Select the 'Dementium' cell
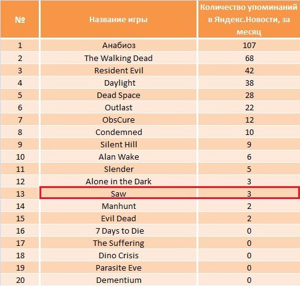Image resolution: width=300 pixels, height=286 pixels. pyautogui.click(x=118, y=280)
